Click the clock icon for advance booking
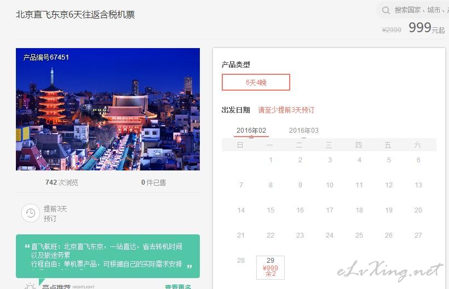Viewport: 449px width, 289px height. coord(31,213)
